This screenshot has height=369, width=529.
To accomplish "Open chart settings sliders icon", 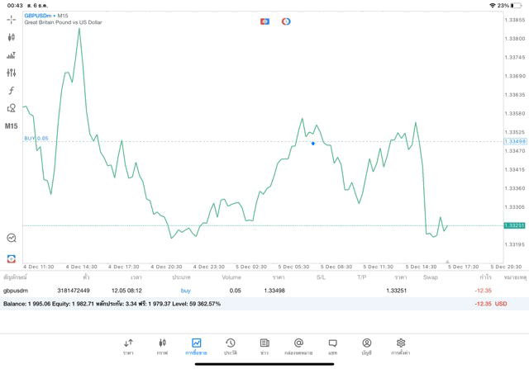I will pos(11,73).
